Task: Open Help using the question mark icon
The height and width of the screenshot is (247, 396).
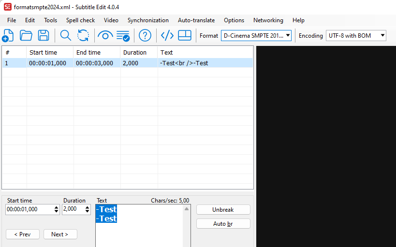Action: (145, 35)
